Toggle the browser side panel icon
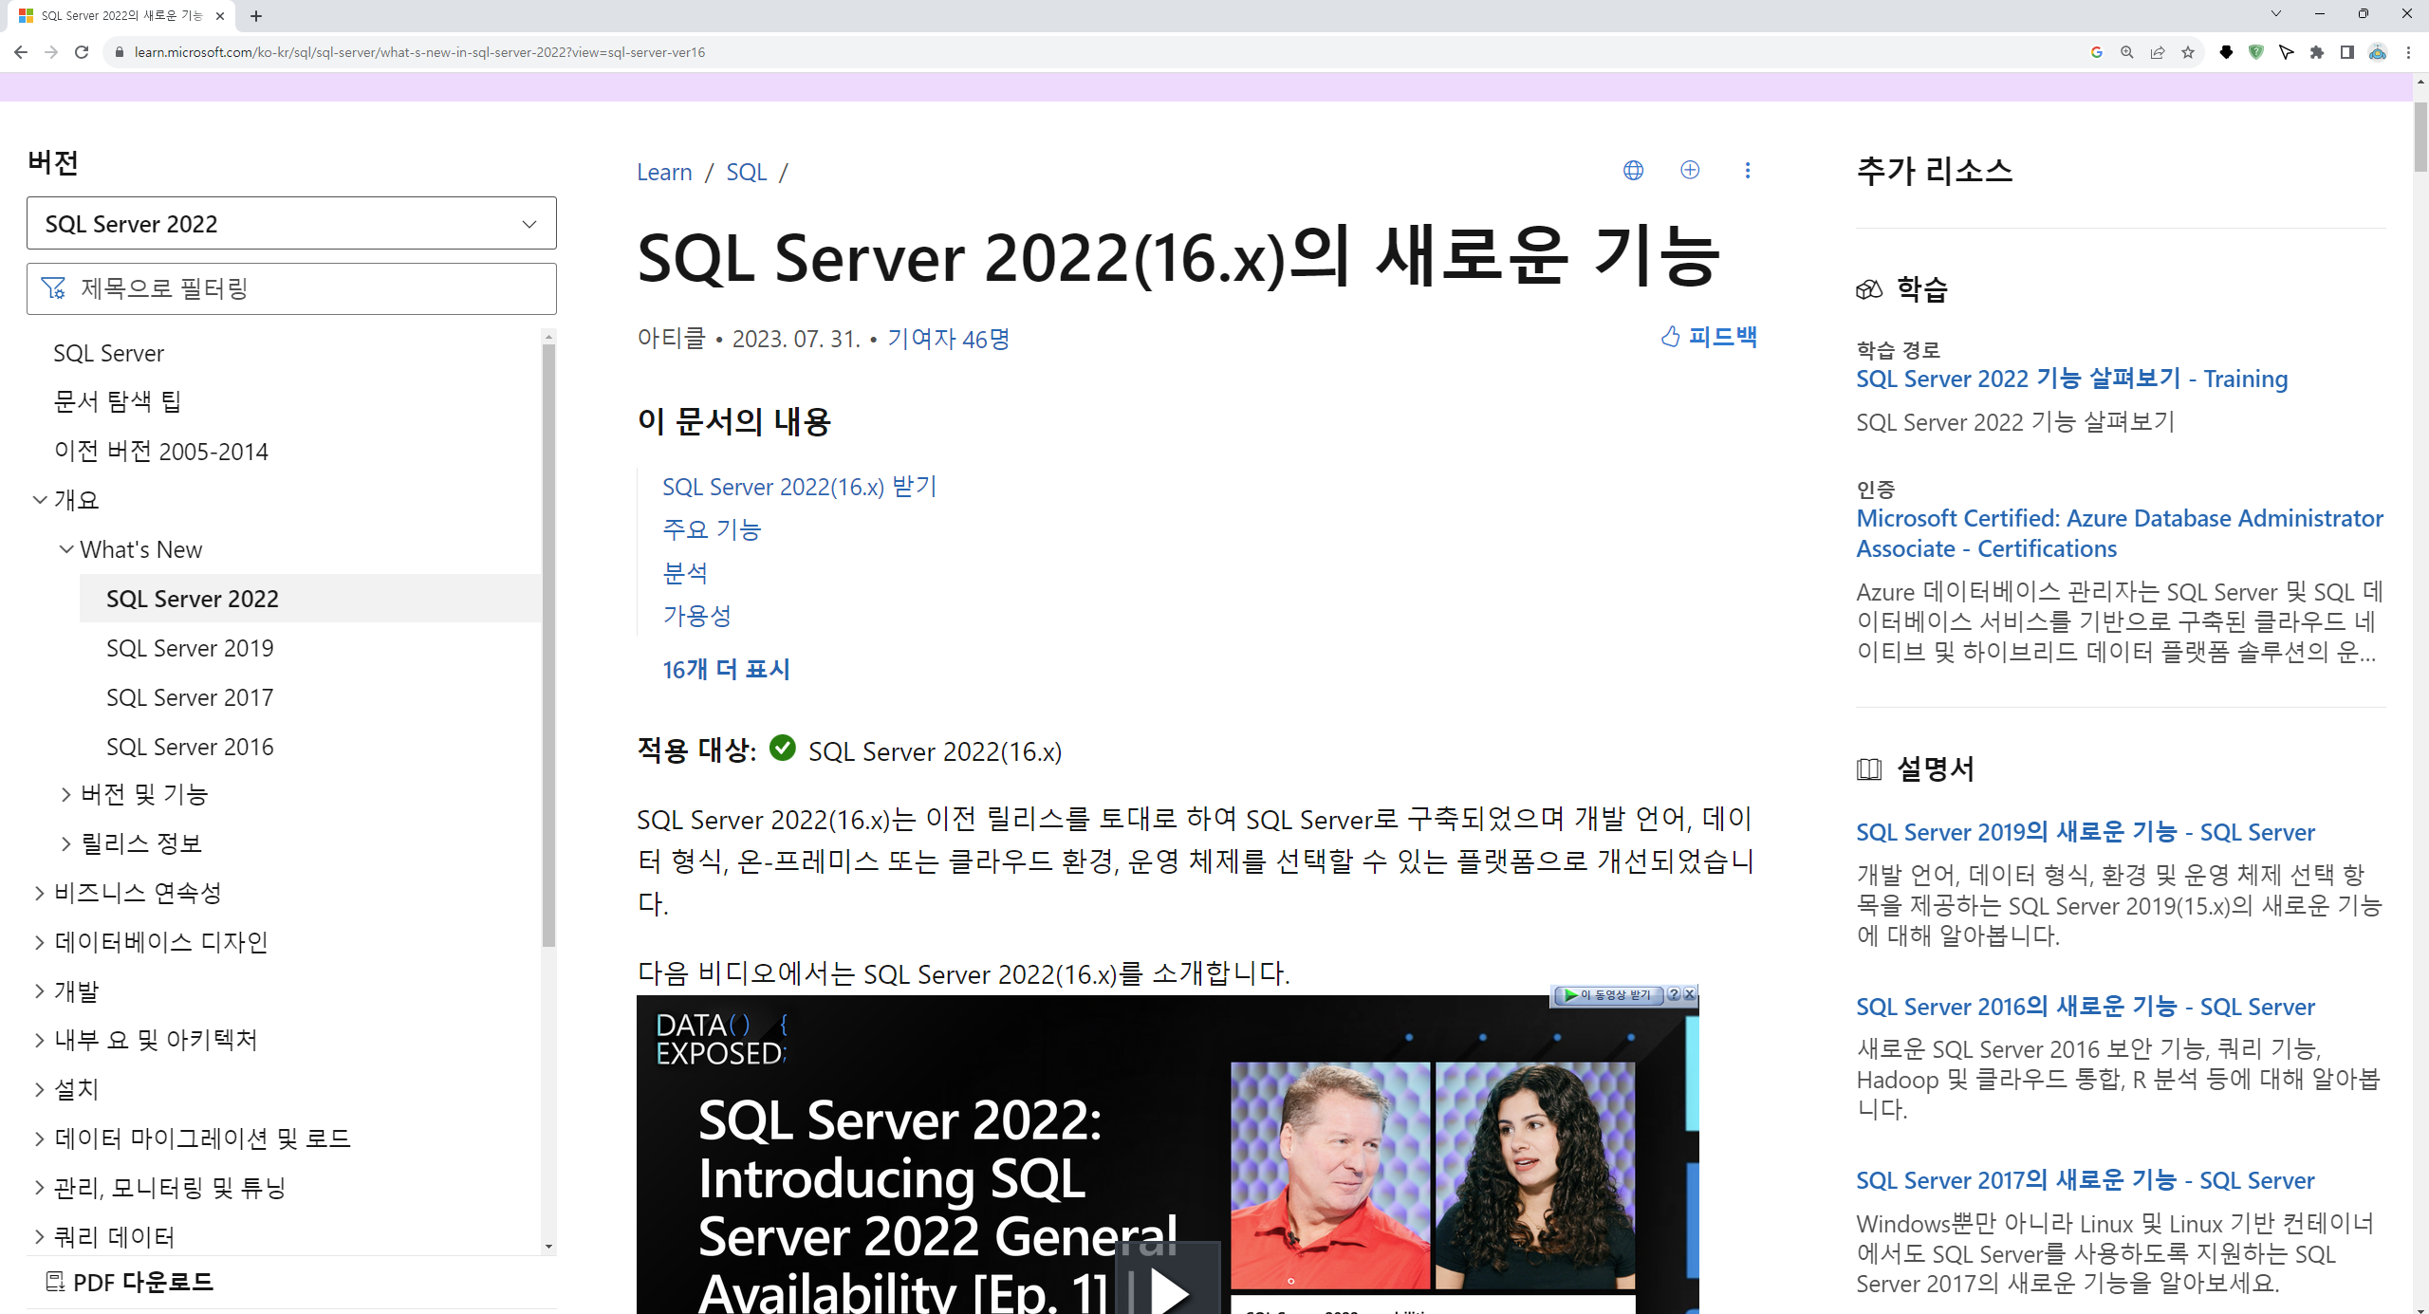Image resolution: width=2429 pixels, height=1314 pixels. [2347, 52]
